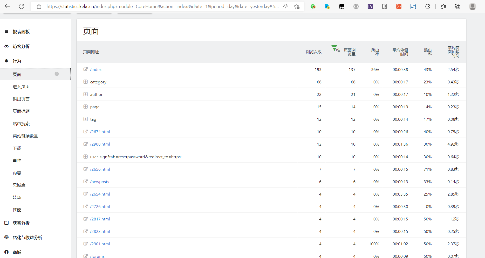This screenshot has height=258, width=485.
Task: Open the external link icon next to /index
Action: (x=85, y=69)
